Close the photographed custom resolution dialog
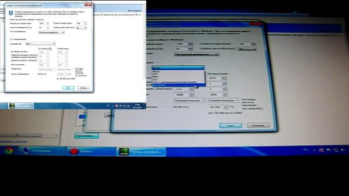The height and width of the screenshot is (196, 349). tap(255, 23)
